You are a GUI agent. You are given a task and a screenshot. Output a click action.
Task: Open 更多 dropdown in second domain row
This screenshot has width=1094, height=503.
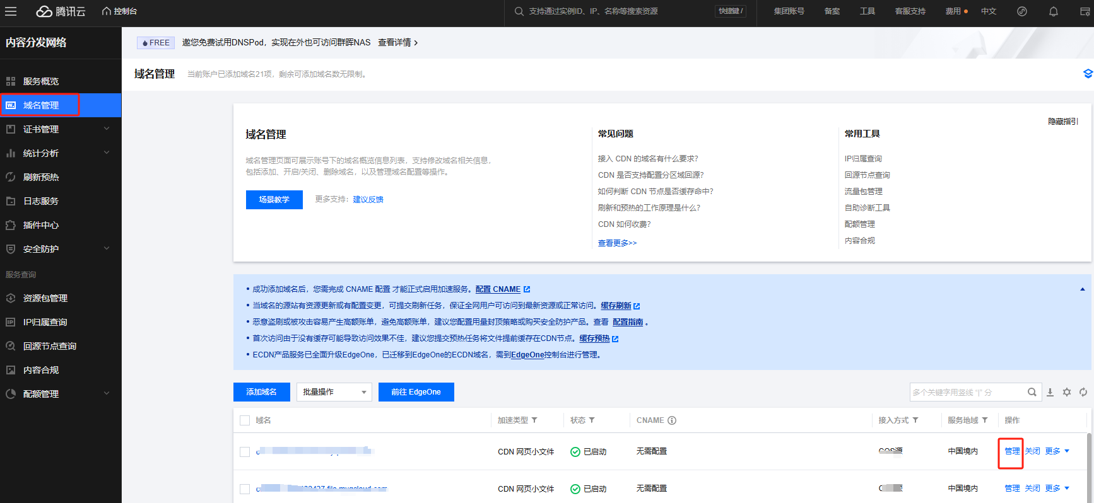tap(1057, 489)
